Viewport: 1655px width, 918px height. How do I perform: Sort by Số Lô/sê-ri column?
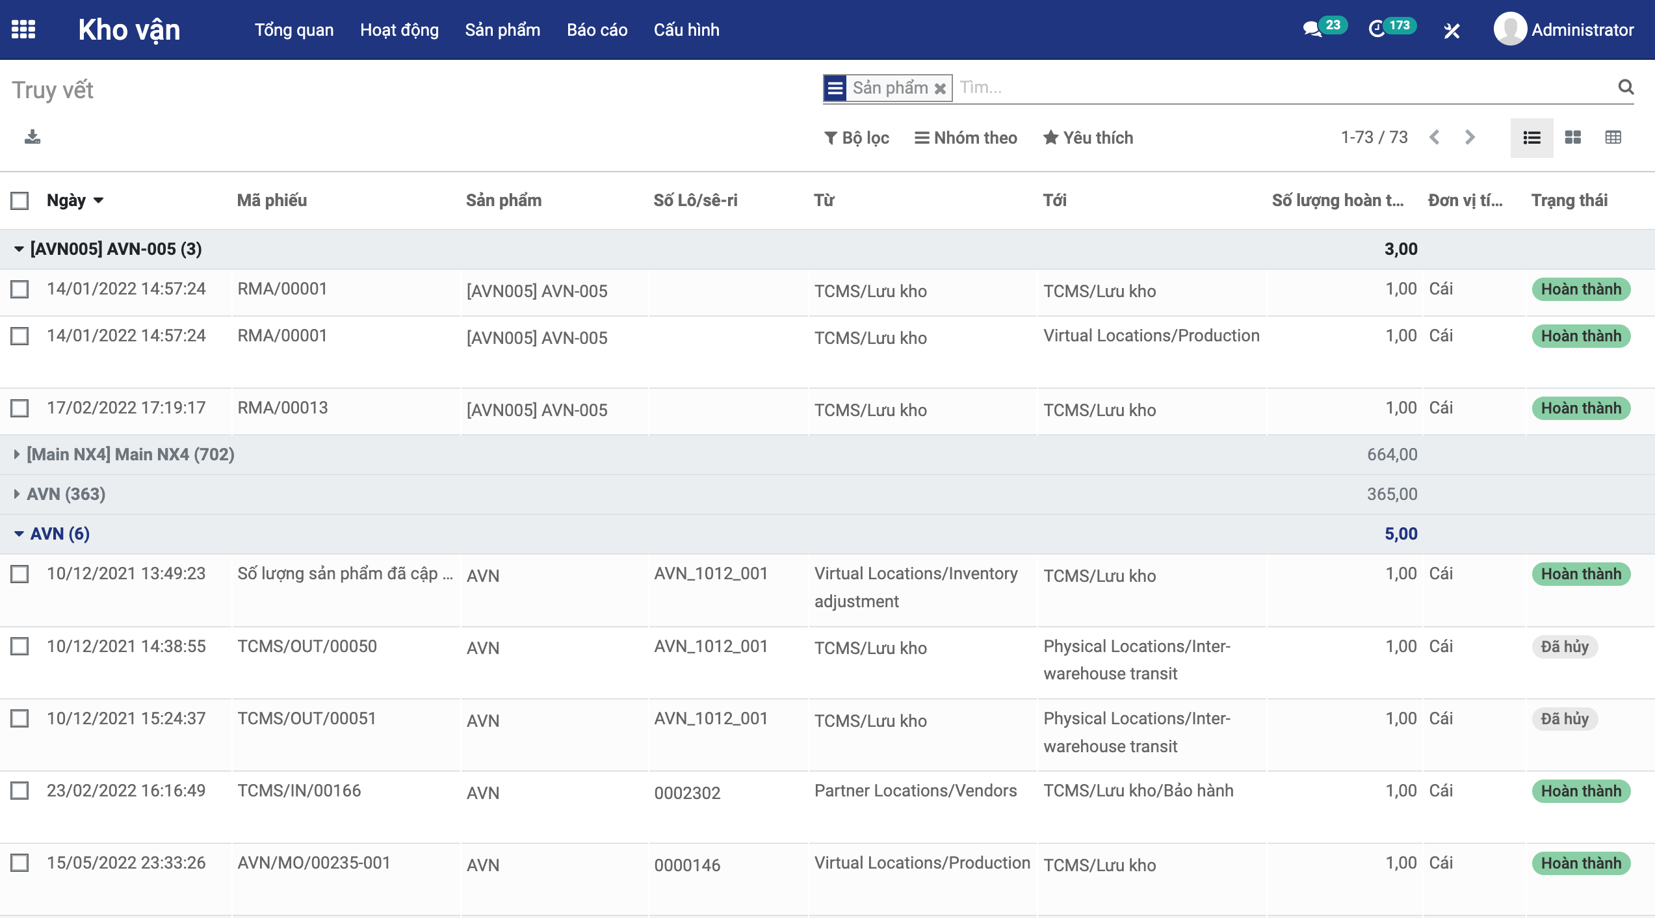[696, 200]
